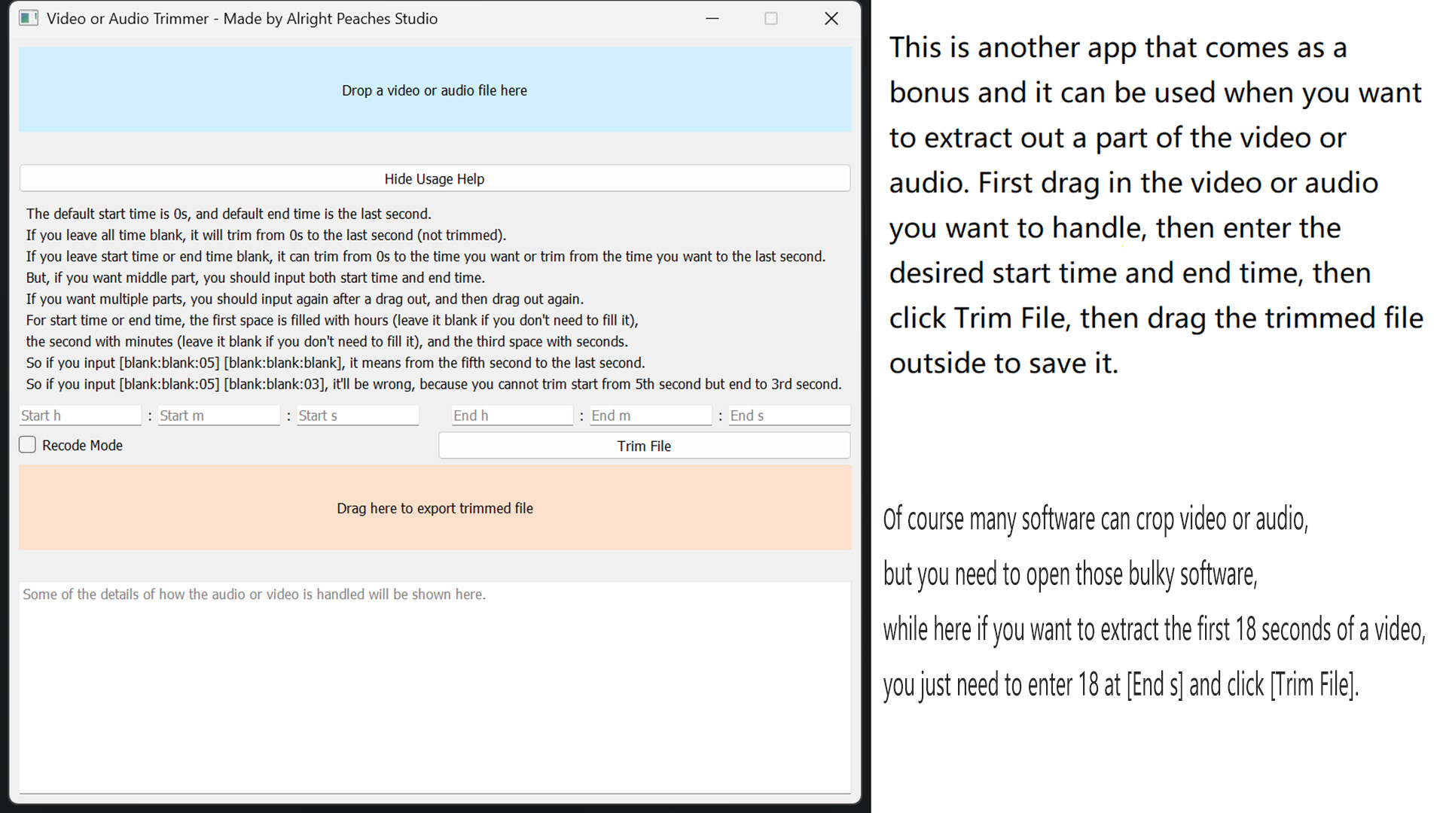This screenshot has width=1446, height=813.
Task: Click the Hide Usage Help button
Action: (434, 178)
